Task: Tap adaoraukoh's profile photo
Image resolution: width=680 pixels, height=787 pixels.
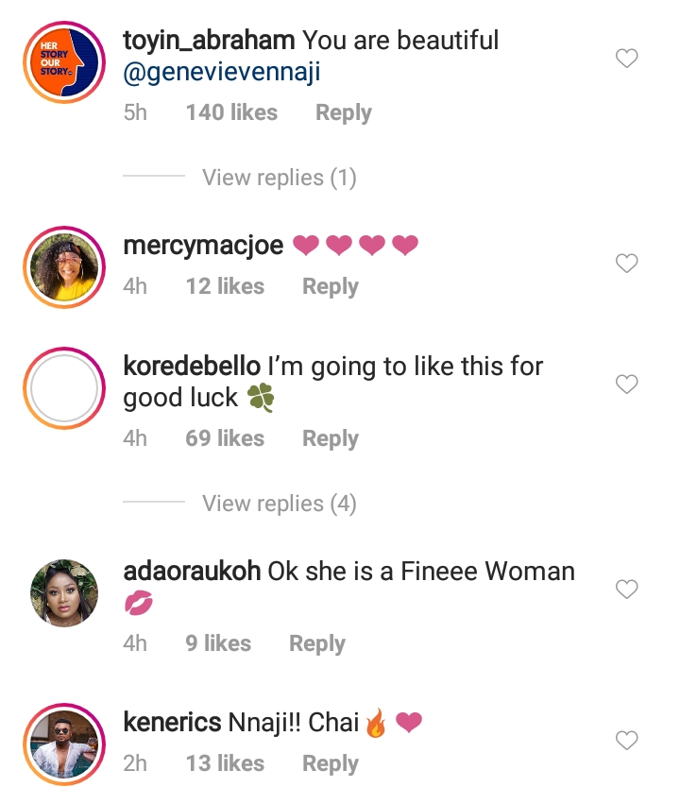Action: coord(61,592)
